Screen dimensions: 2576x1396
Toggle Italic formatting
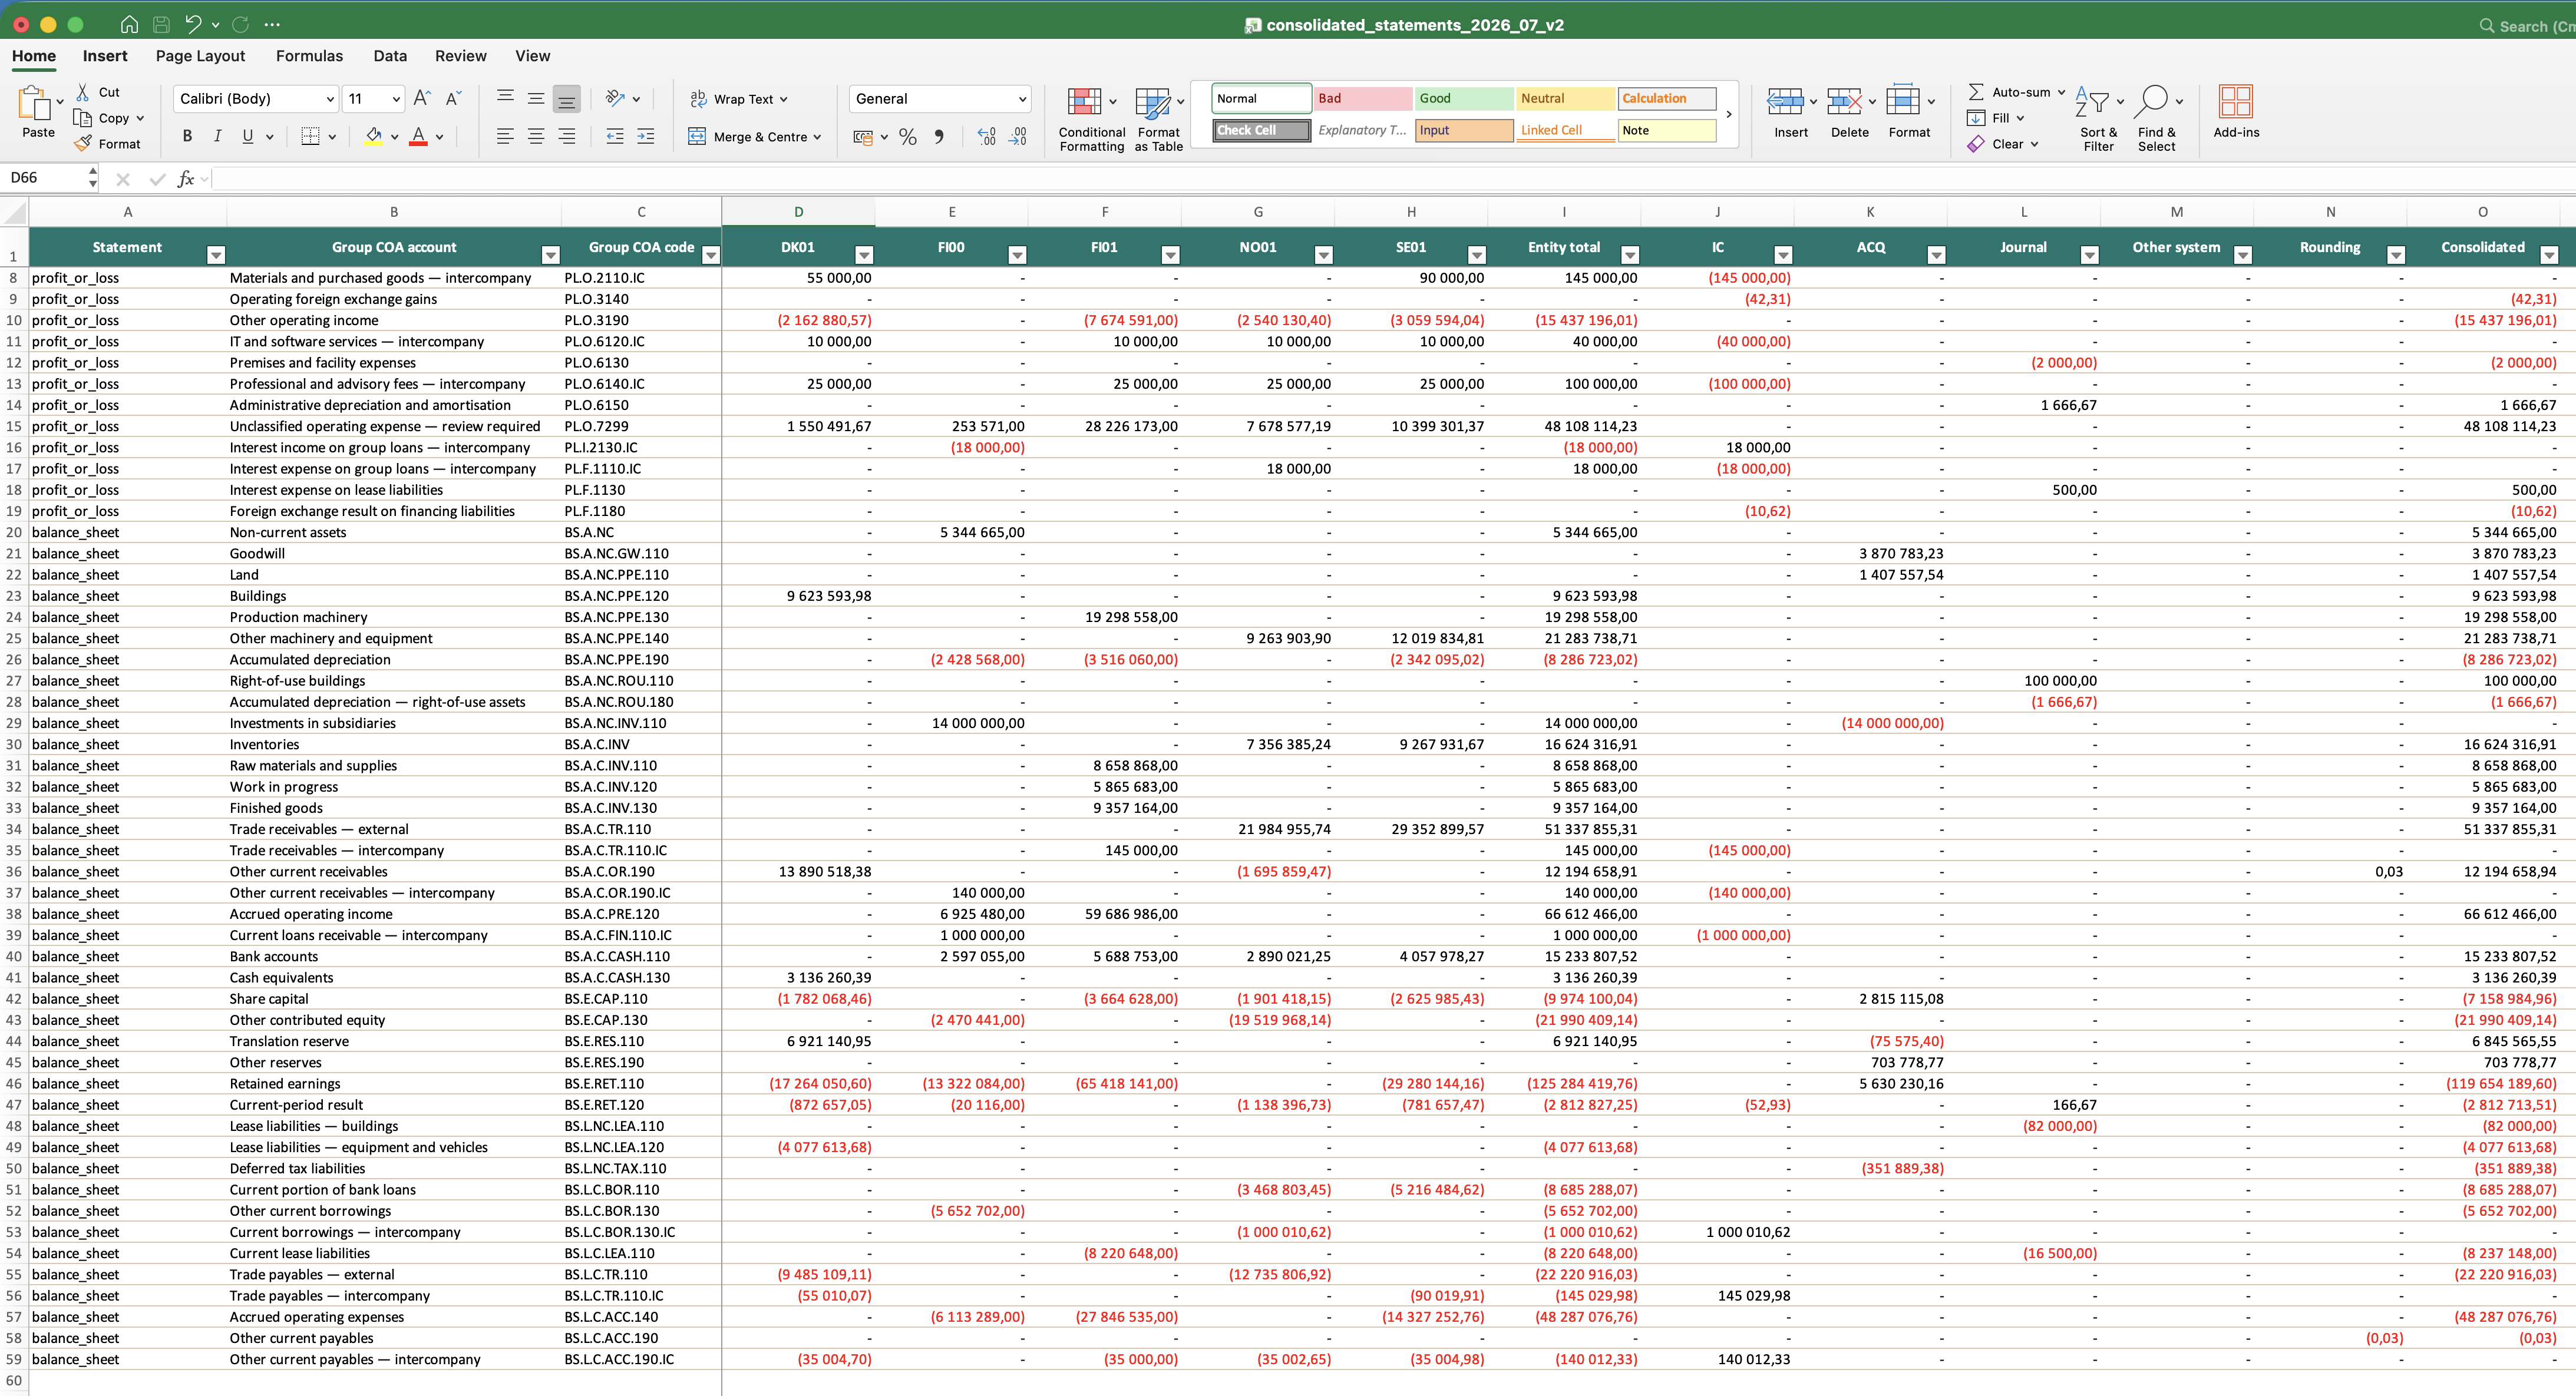(217, 136)
